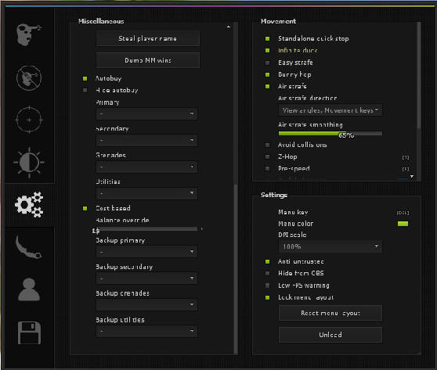Enable Easy strafe checkbox
Screen dimensions: 437x370
pos(267,63)
